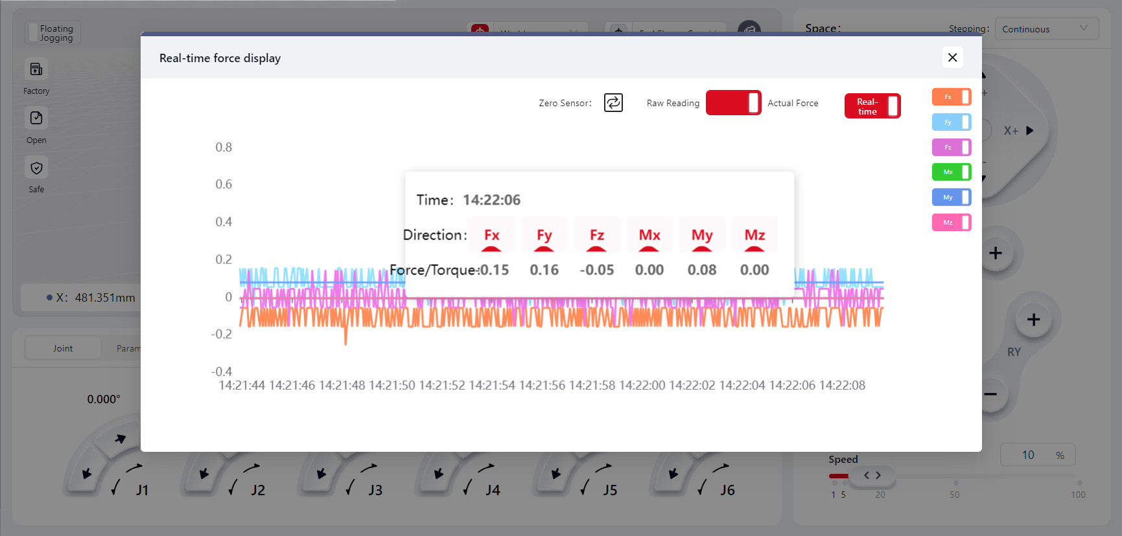The width and height of the screenshot is (1122, 536).
Task: Switch the Raw Reading / Actual Force toggle
Action: [x=733, y=103]
